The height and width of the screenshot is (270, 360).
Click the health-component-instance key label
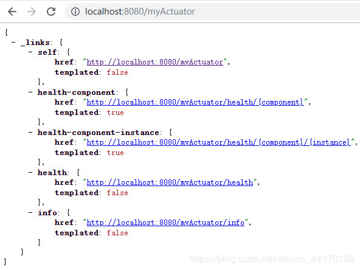tap(99, 133)
